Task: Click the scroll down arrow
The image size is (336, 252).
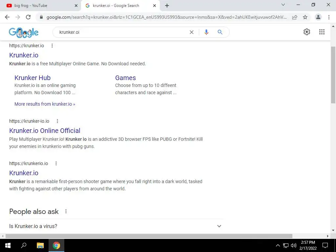Action: pos(333,230)
